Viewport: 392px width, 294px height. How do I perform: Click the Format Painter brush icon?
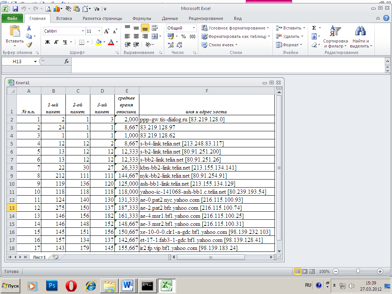29,45
